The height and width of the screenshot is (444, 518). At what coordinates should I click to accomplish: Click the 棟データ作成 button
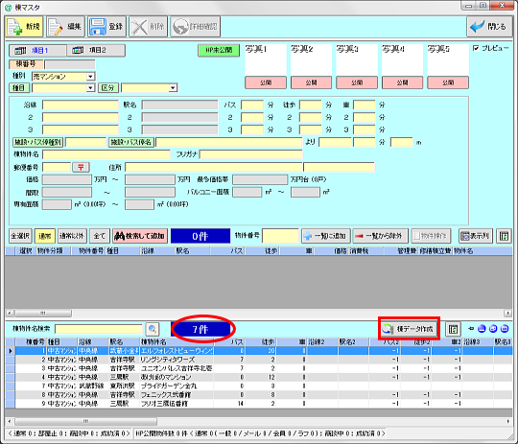click(x=409, y=329)
